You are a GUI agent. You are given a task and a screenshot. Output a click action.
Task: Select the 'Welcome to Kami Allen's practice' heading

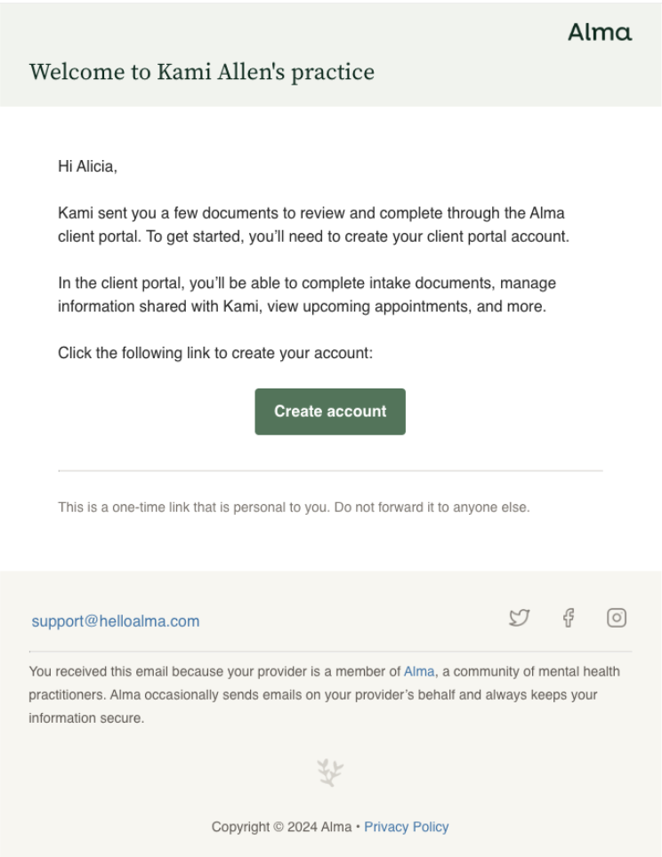point(202,72)
